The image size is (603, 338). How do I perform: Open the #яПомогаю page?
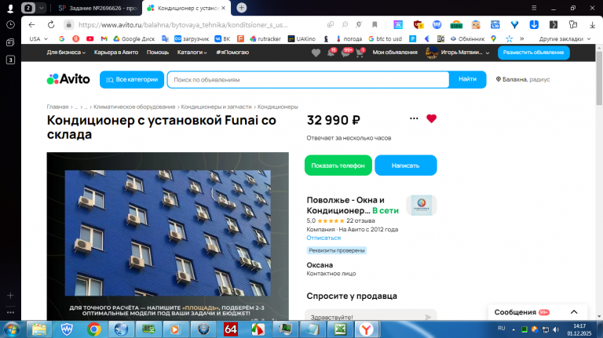(x=232, y=53)
